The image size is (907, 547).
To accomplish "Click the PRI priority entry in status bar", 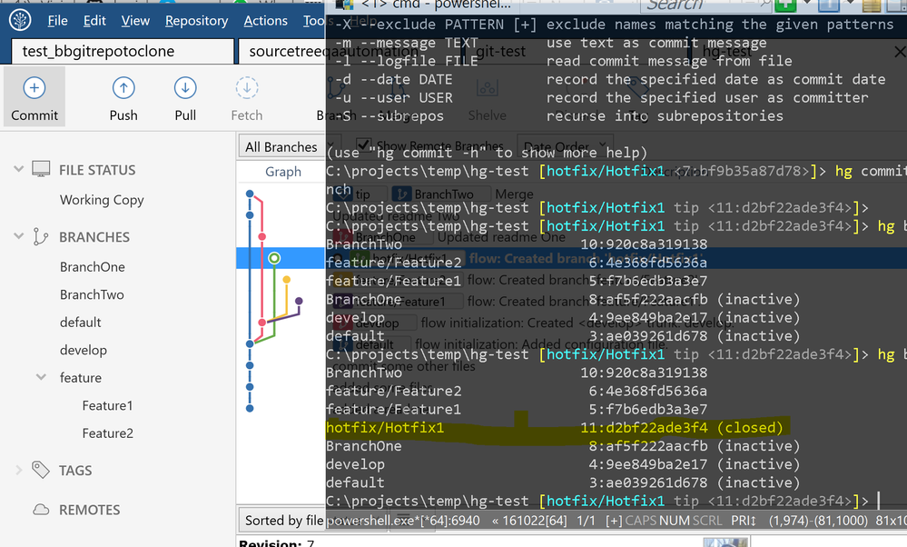I will pos(744,521).
